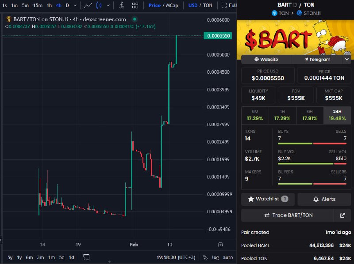Switch the chart to MCap view
Viewport: 354px width, 264px height.
[x=172, y=5]
